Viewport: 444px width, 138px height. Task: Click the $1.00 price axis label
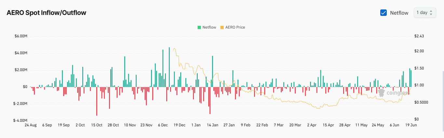419,85
